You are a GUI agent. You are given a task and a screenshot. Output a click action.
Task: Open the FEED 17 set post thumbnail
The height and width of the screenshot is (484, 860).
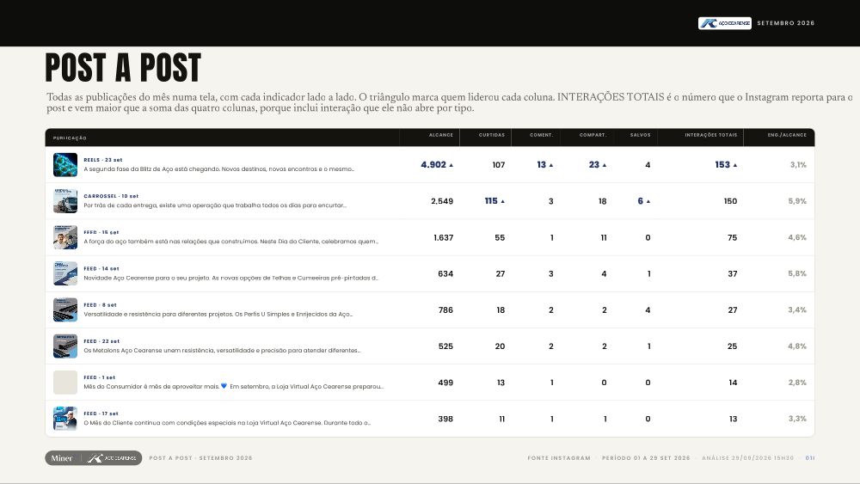tap(65, 419)
